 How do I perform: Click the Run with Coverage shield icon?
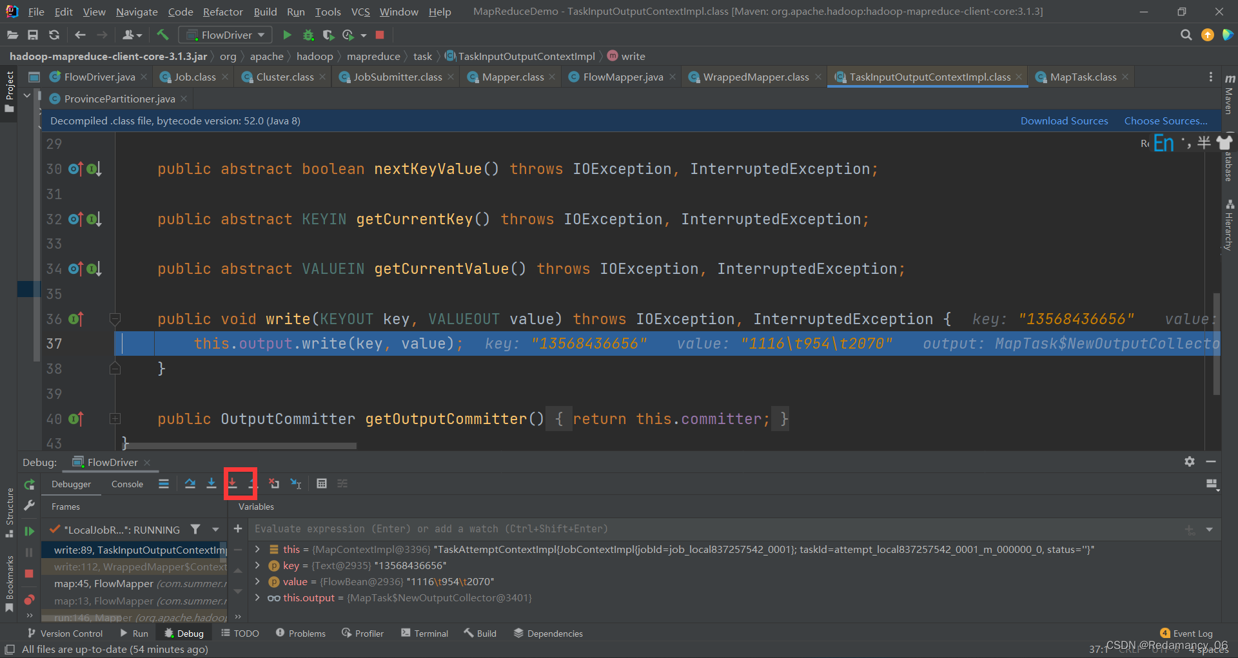point(328,35)
